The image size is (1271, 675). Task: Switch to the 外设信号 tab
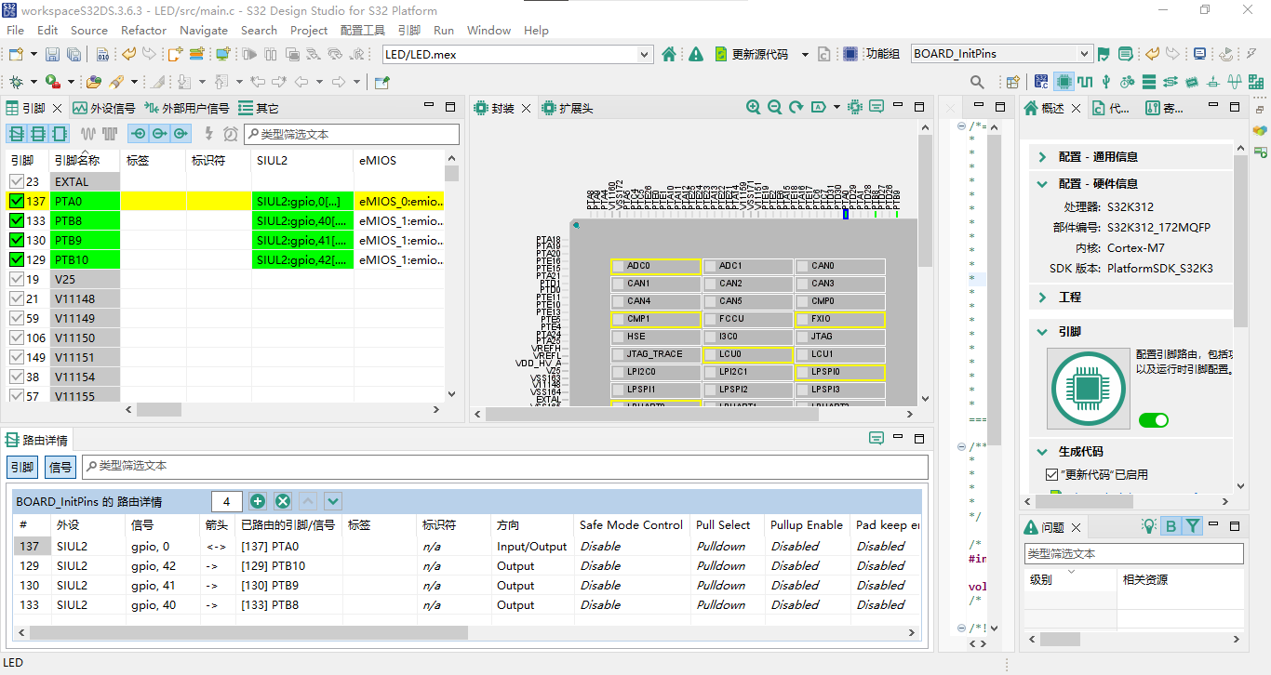pyautogui.click(x=104, y=108)
